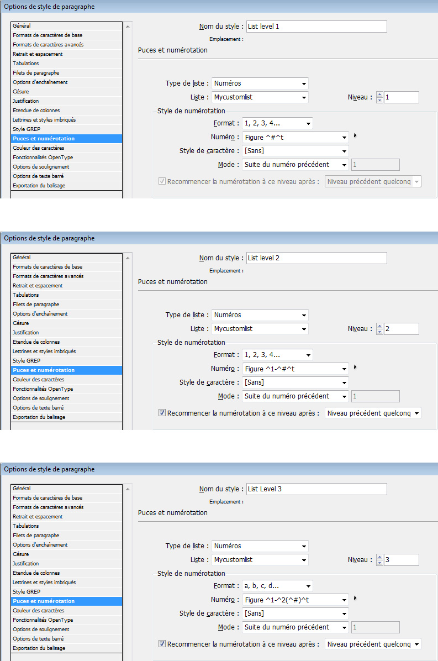
Task: Select Options de texte barré in List Level 3 dialog
Action: 66,639
